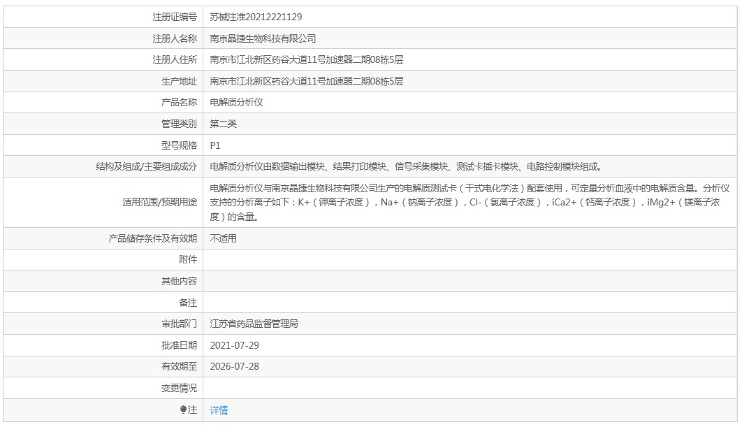
Task: Click the 其他内容 row label
Action: pyautogui.click(x=179, y=281)
